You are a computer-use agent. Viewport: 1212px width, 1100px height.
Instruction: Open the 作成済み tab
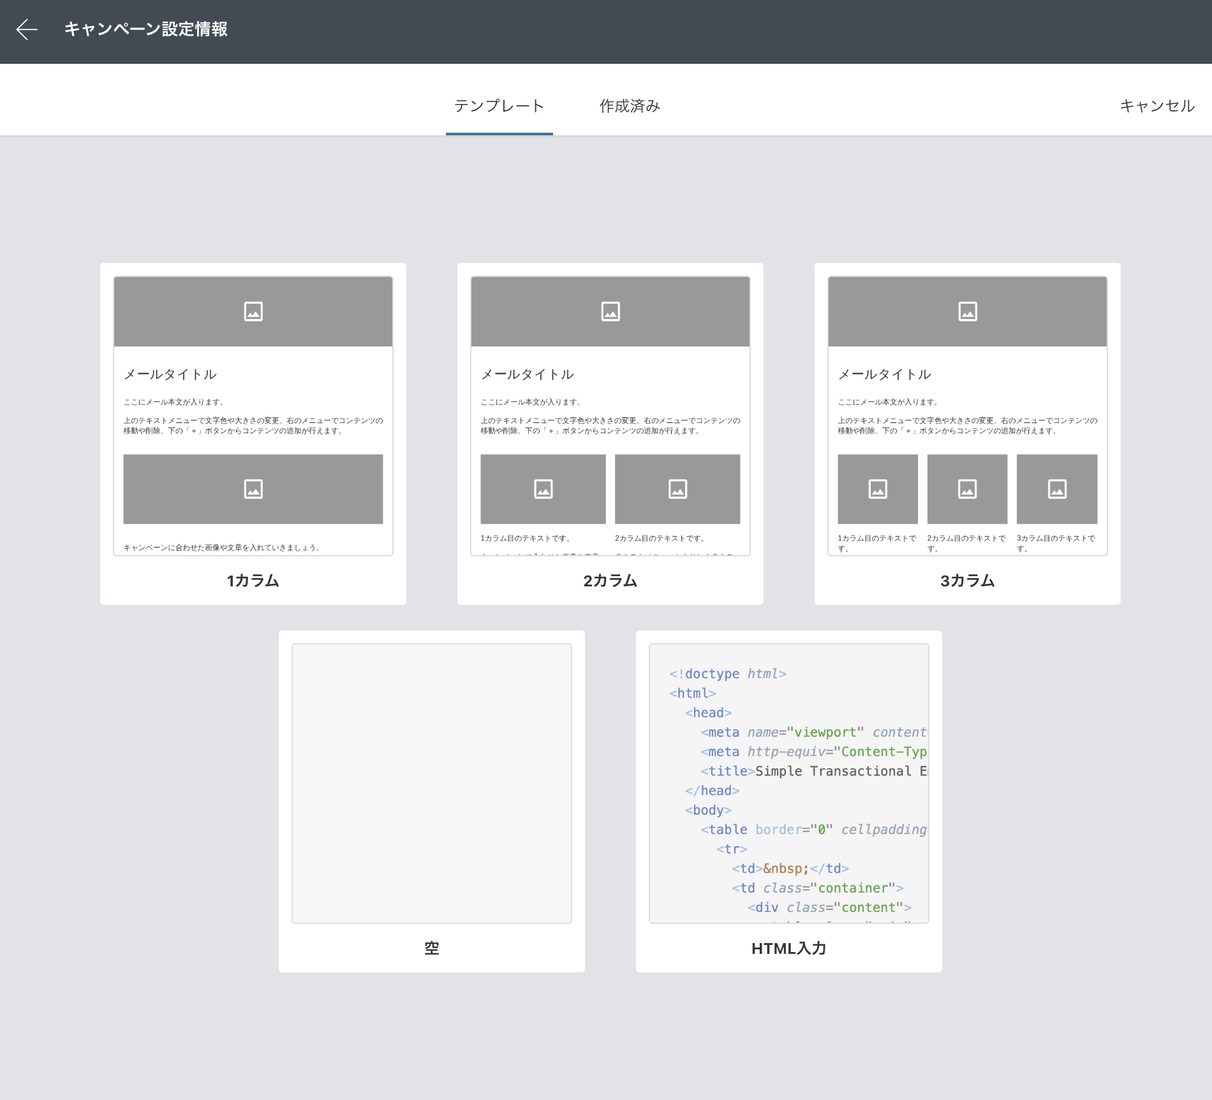click(x=630, y=106)
